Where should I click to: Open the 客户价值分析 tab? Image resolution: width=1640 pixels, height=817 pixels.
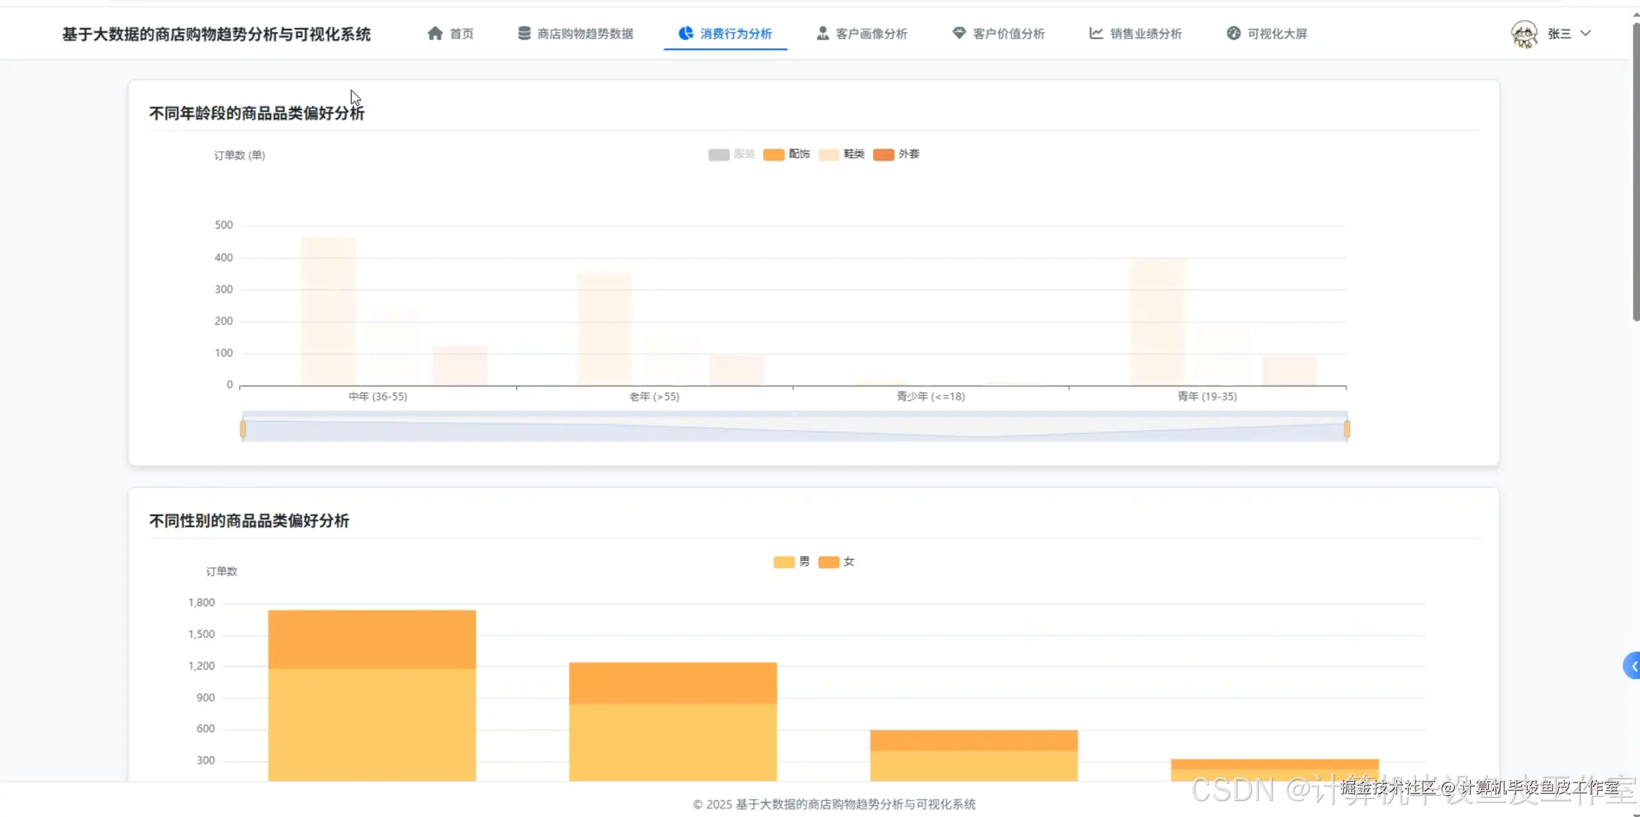pos(1008,33)
